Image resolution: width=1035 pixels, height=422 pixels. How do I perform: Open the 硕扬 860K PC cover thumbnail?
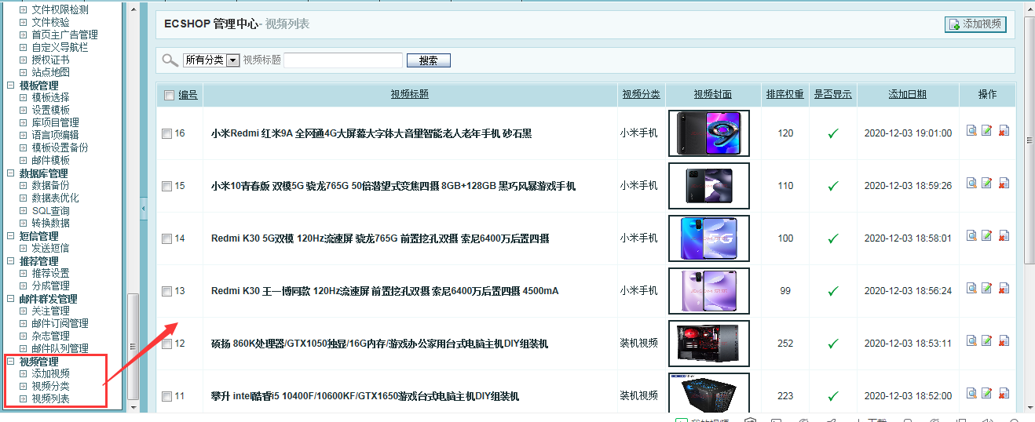[709, 344]
